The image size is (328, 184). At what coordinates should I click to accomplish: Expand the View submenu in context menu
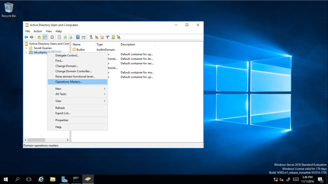(77, 101)
